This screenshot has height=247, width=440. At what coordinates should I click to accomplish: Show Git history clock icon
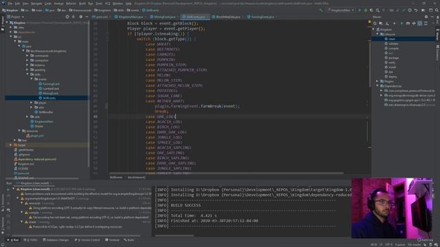[410, 10]
